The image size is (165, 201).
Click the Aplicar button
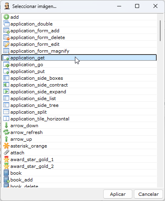pos(118,194)
